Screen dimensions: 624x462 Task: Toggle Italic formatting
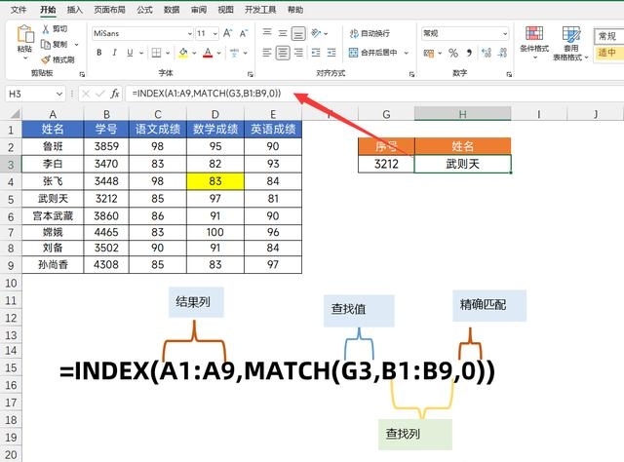coord(114,53)
